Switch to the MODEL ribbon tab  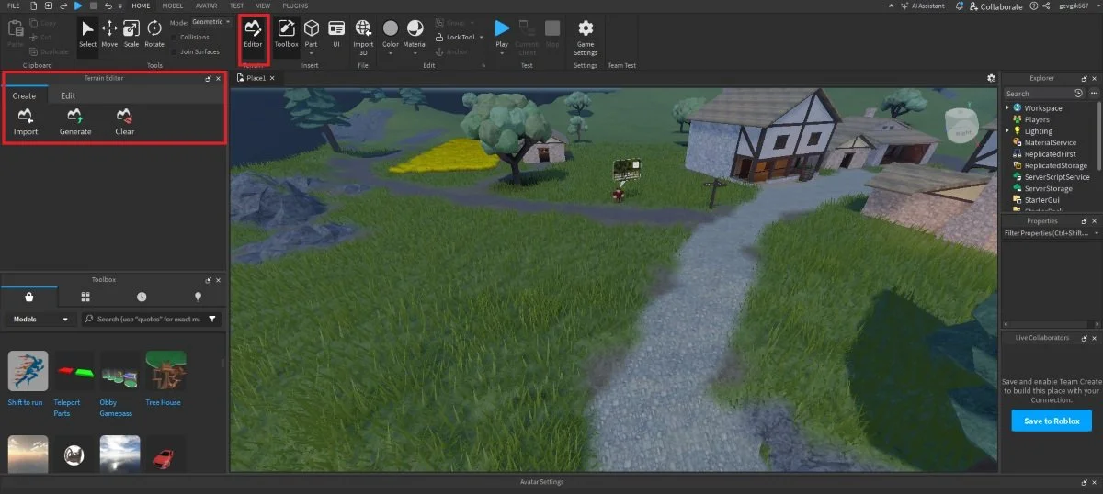172,6
